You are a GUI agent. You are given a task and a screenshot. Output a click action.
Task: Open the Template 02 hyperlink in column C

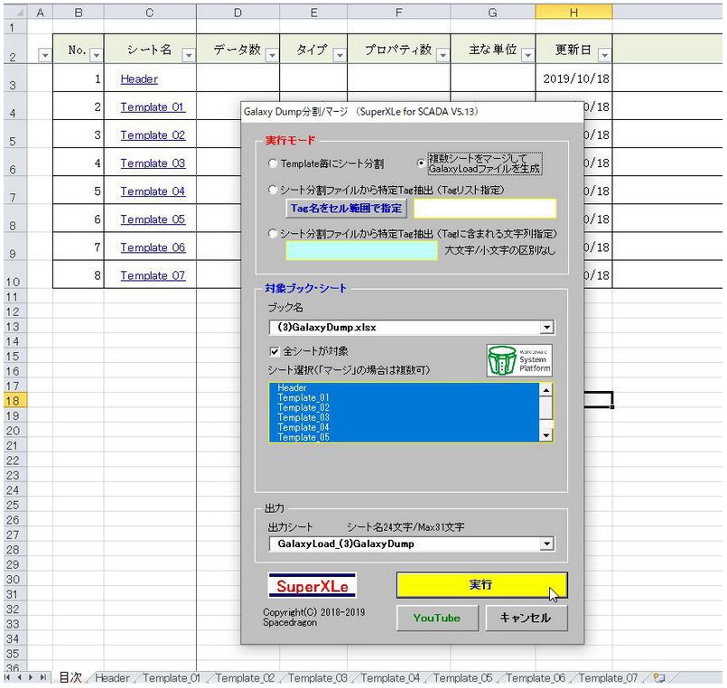point(153,135)
